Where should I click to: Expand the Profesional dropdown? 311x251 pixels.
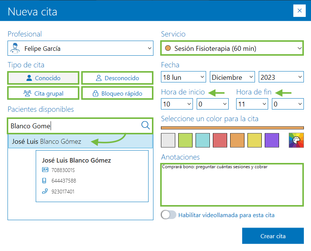pyautogui.click(x=149, y=49)
